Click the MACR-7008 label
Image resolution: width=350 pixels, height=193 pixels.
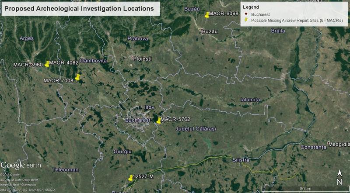(59, 81)
